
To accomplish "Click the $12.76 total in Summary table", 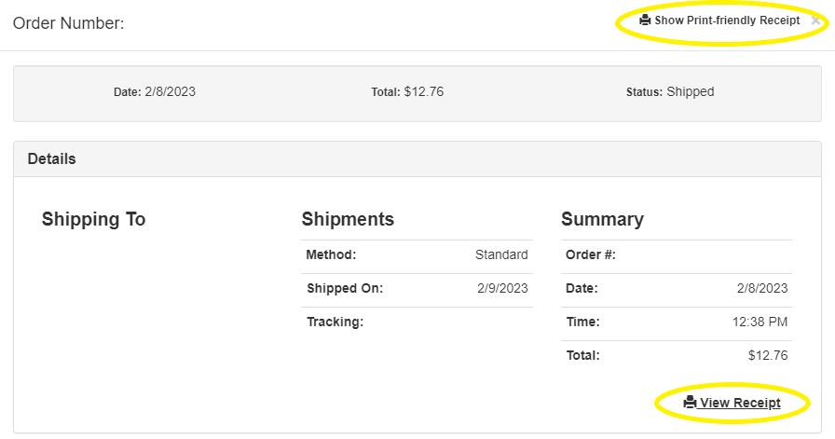I will pos(767,355).
